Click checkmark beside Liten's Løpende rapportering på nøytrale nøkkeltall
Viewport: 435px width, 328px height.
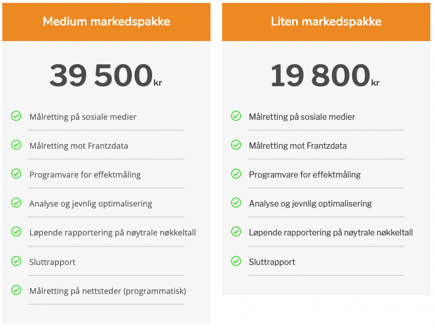(236, 232)
